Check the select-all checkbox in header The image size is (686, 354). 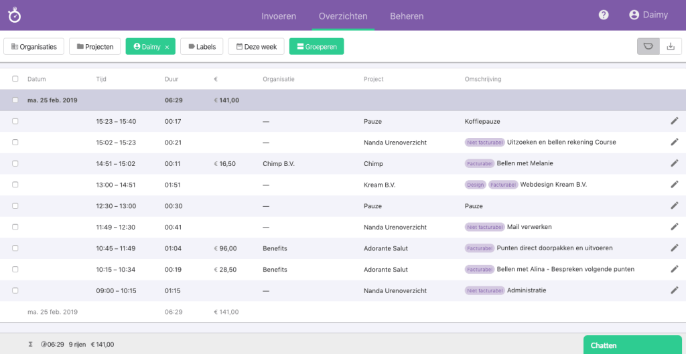pos(15,79)
